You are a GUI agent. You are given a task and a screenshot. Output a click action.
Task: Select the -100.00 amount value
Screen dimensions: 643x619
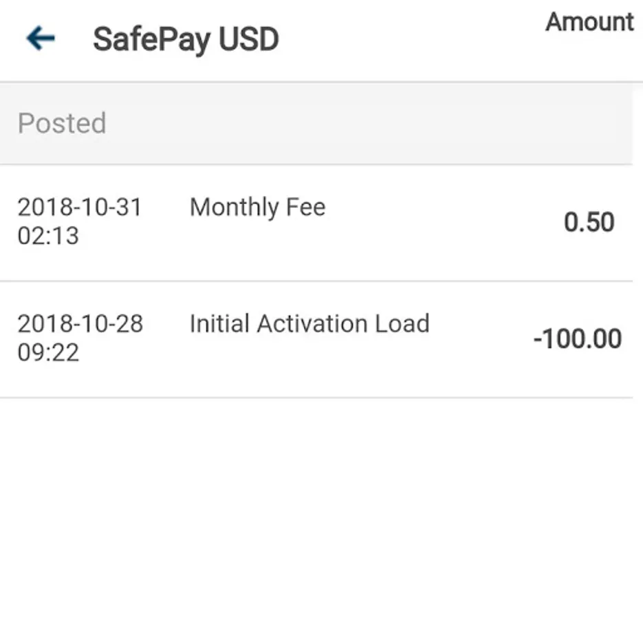577,339
